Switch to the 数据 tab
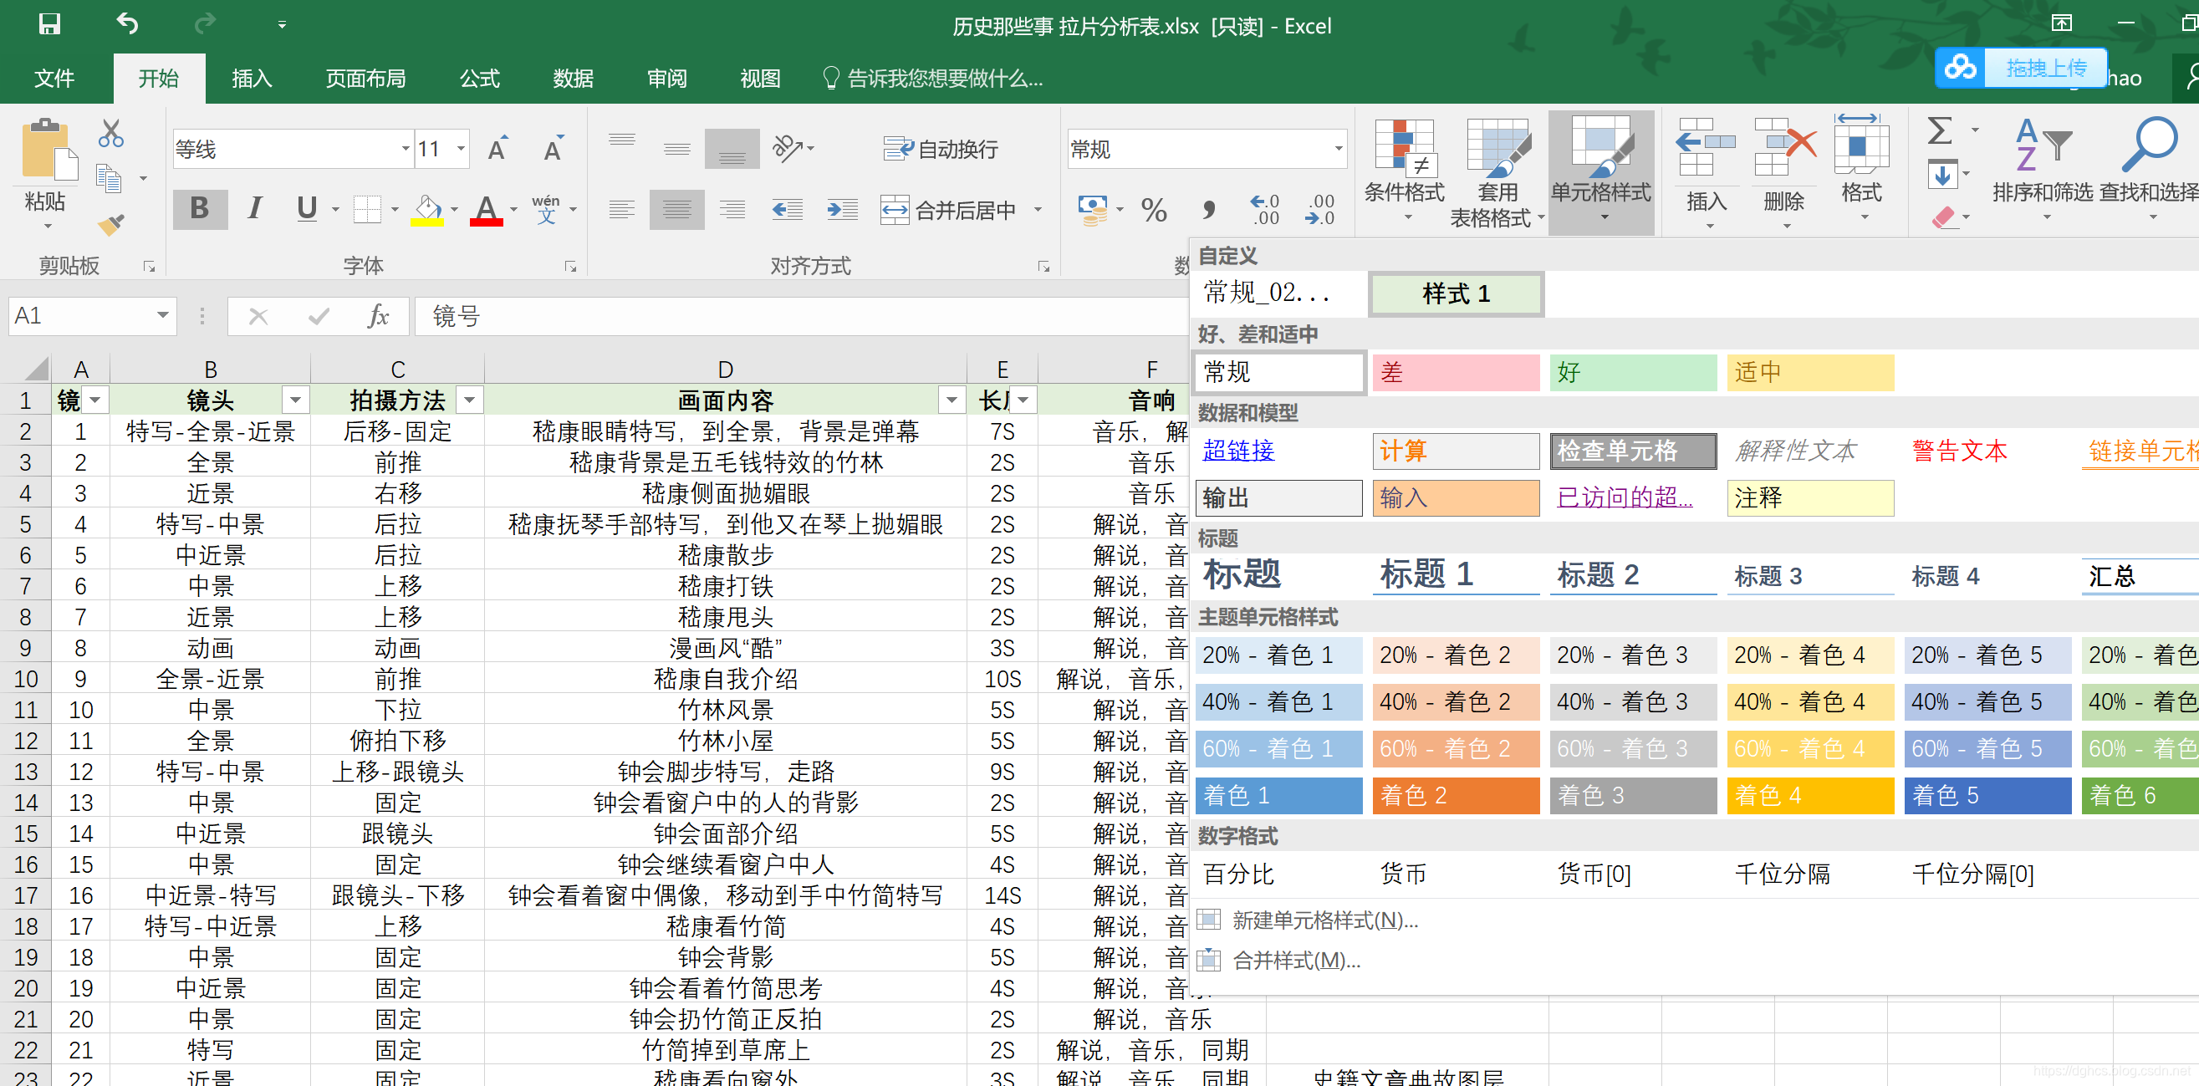The height and width of the screenshot is (1086, 2199). coord(574,79)
